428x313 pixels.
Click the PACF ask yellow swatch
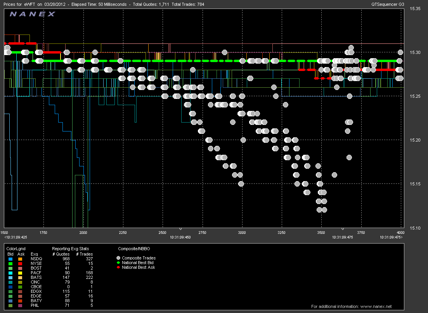[x=20, y=273]
